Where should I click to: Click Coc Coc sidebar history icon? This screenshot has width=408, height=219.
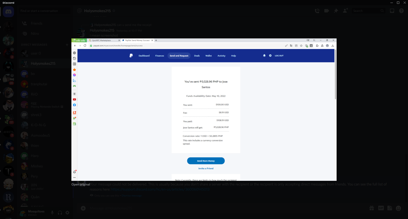[74, 58]
